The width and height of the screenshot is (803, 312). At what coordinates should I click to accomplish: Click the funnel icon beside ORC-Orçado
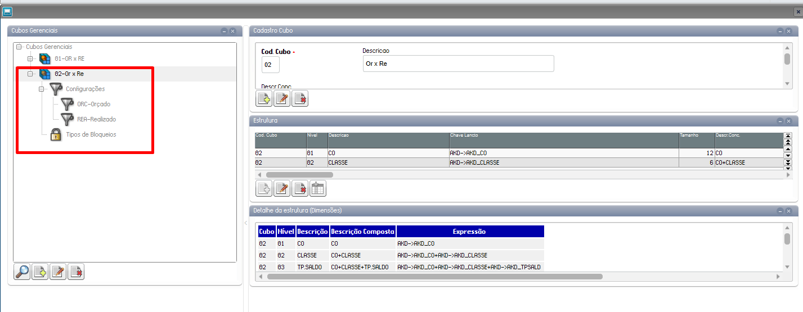coord(68,104)
